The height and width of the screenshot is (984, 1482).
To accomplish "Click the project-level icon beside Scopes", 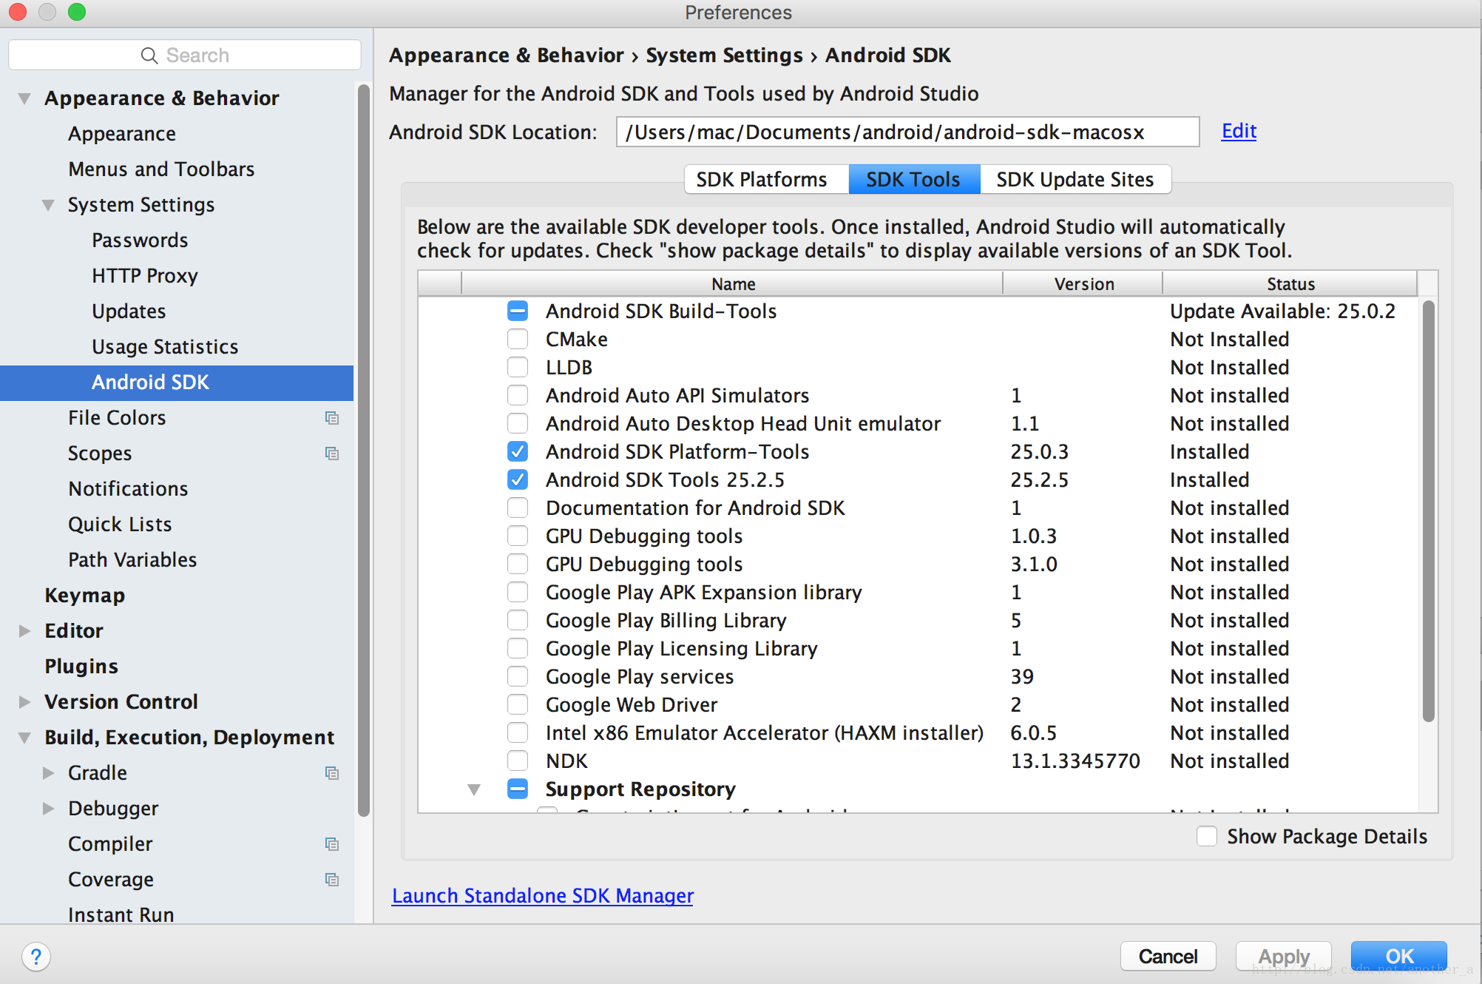I will coord(332,454).
